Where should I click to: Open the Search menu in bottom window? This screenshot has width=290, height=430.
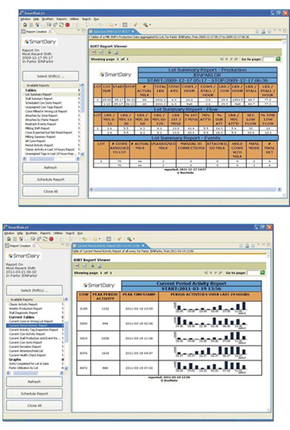pos(70,233)
